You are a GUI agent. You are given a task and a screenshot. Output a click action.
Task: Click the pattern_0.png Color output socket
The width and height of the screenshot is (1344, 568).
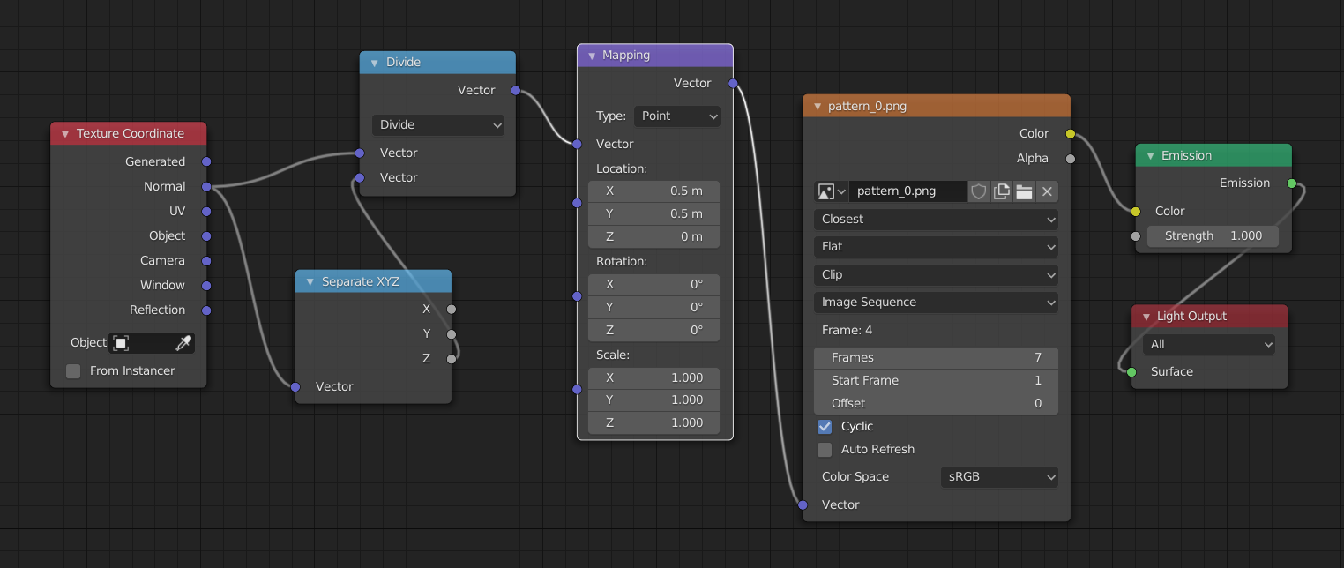pyautogui.click(x=1071, y=134)
